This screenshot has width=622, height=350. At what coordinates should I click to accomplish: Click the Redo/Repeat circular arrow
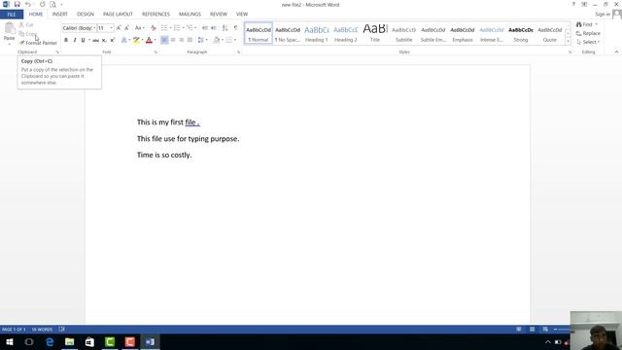42,4
